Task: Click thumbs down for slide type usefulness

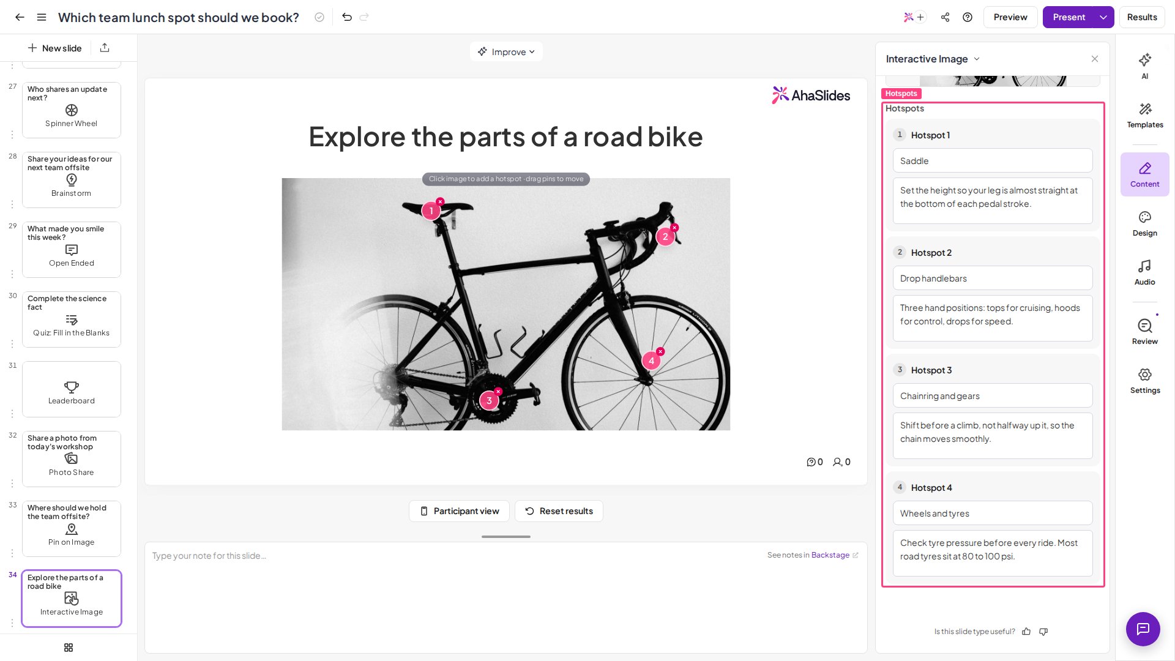Action: (1043, 632)
